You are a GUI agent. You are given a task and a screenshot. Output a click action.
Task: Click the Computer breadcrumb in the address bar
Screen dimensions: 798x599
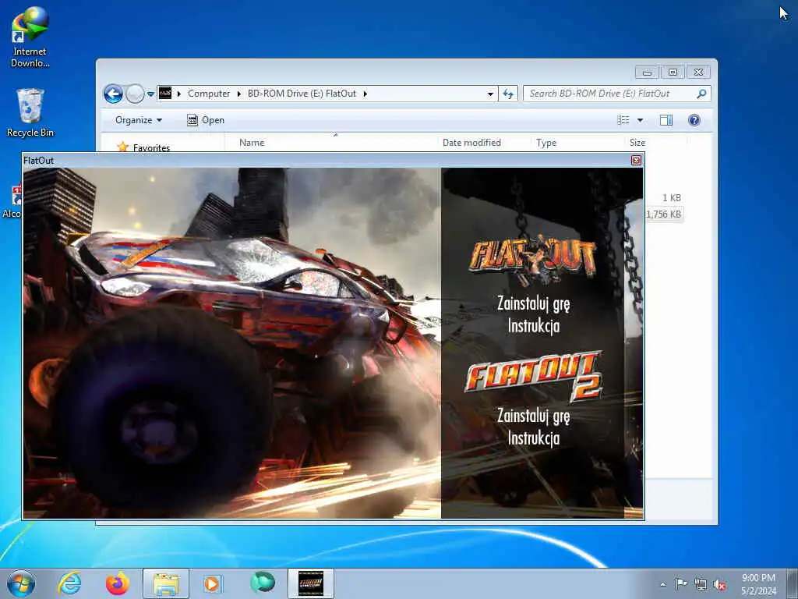click(x=209, y=94)
